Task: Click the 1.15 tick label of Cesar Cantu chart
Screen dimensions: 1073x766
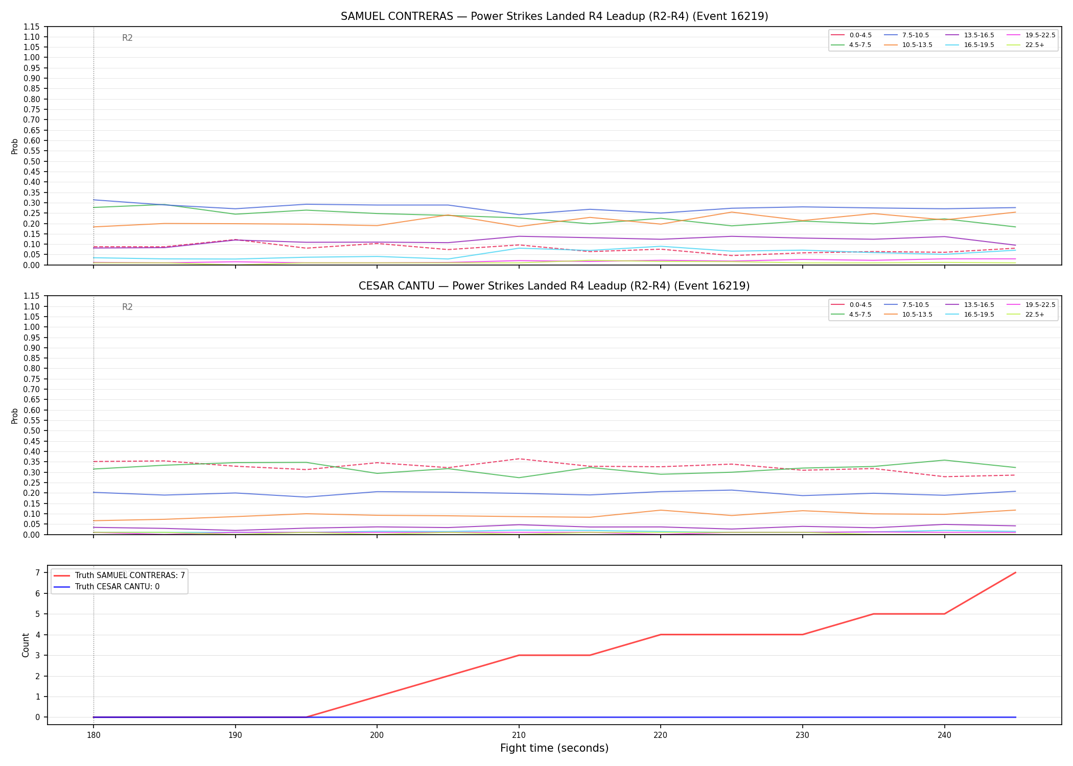Action: (32, 296)
